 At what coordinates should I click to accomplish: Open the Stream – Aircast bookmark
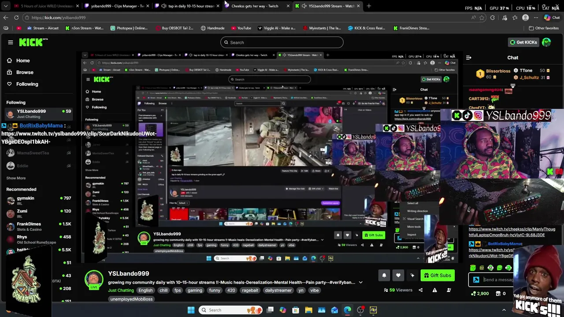43,28
